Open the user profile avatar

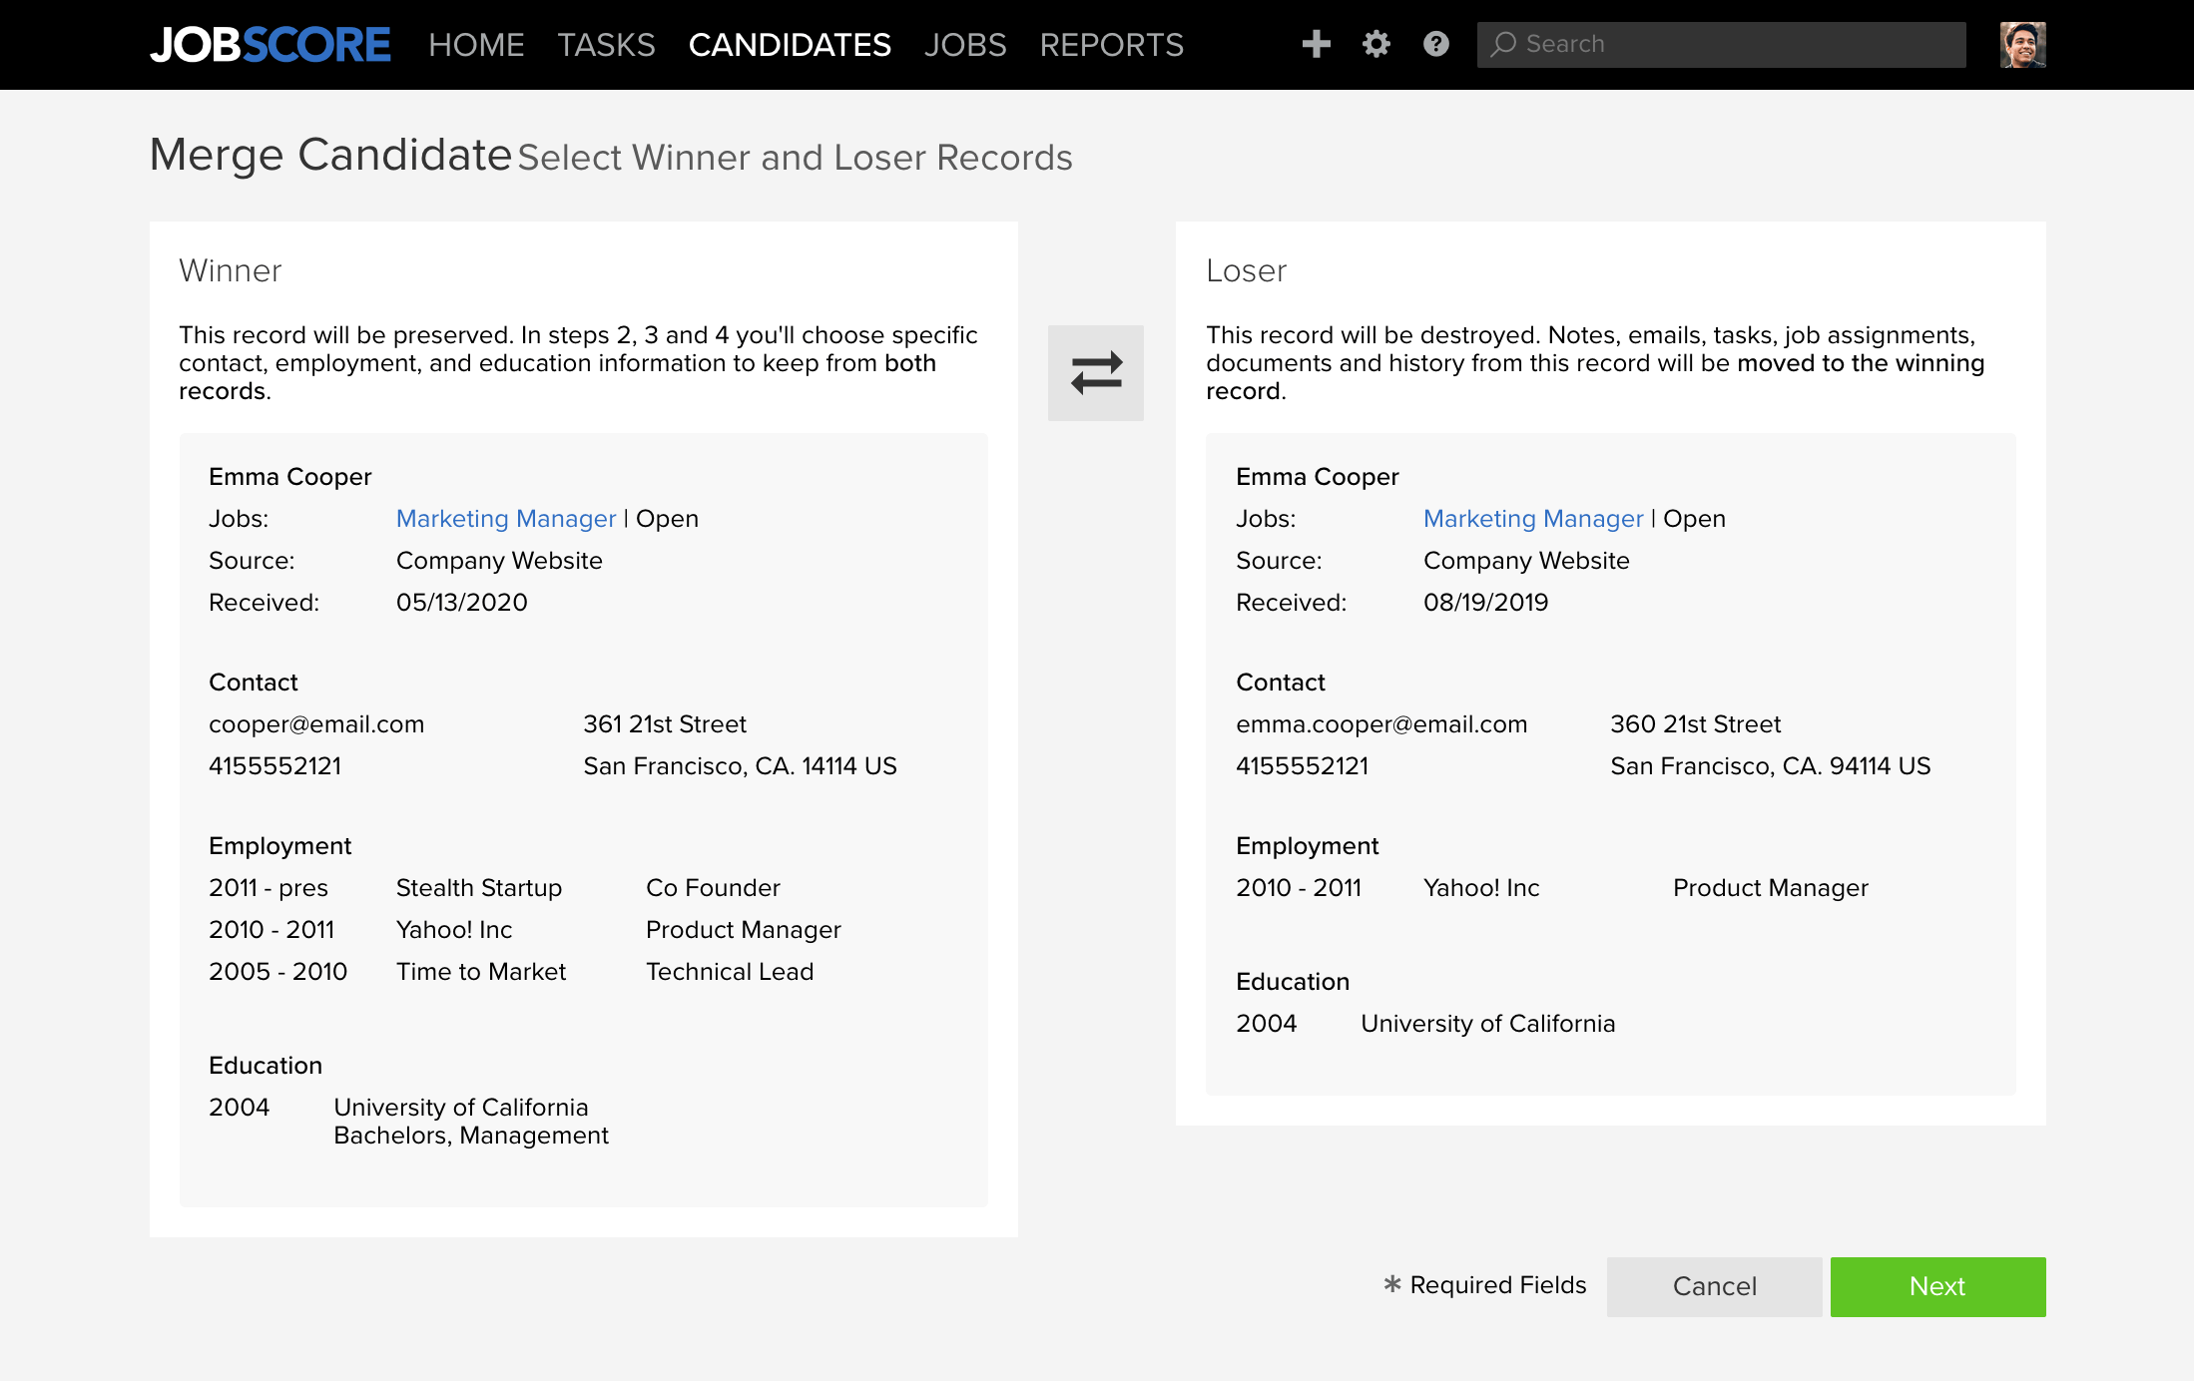(x=2023, y=45)
